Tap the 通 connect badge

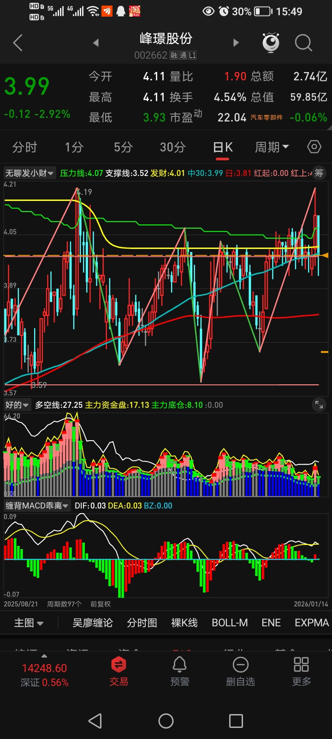183,55
